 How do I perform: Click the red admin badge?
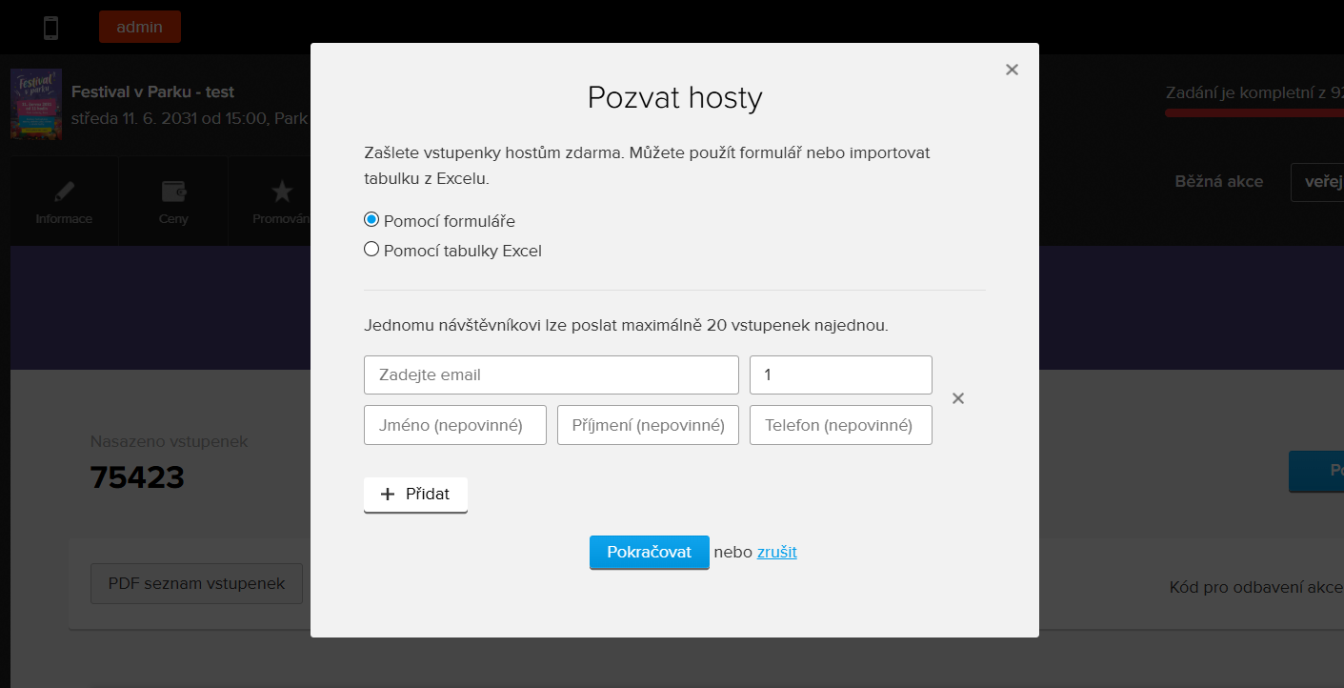click(139, 27)
